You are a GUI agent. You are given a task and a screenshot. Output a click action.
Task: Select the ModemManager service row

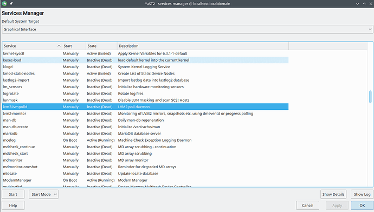point(145,180)
